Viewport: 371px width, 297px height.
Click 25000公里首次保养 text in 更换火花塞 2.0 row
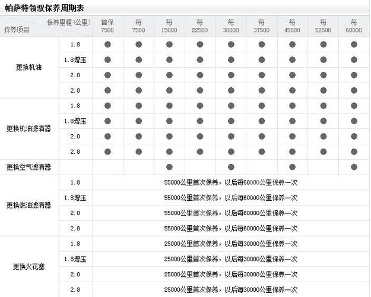[191, 274]
